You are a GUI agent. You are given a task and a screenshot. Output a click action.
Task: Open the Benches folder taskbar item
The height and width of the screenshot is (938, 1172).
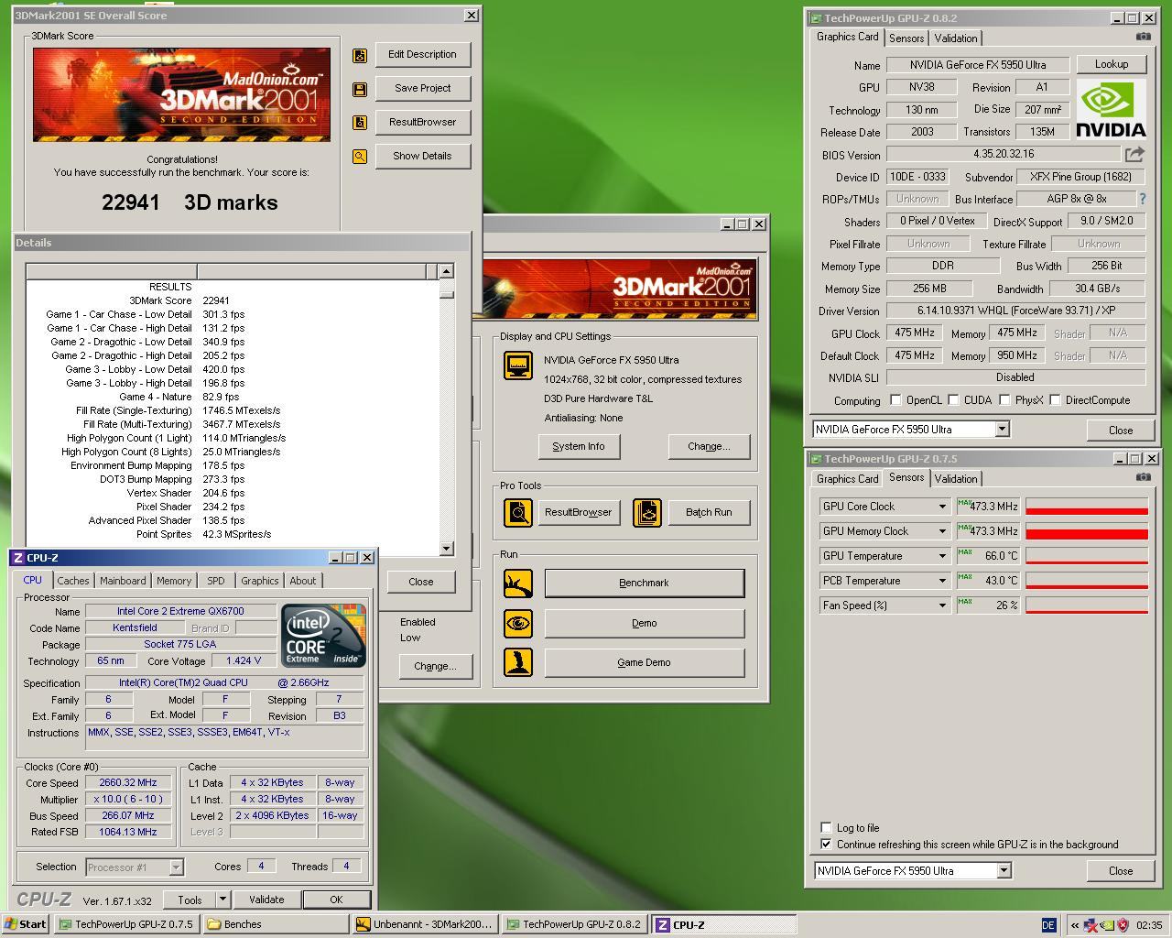[277, 924]
